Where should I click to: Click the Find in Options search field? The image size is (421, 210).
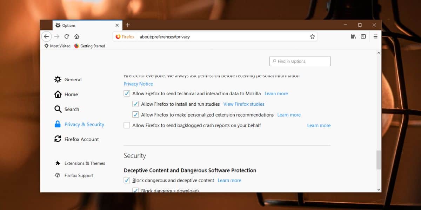coord(300,61)
